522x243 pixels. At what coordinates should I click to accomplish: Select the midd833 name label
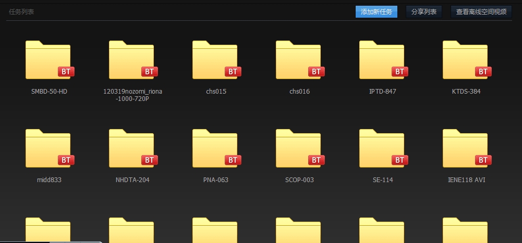[x=49, y=180]
